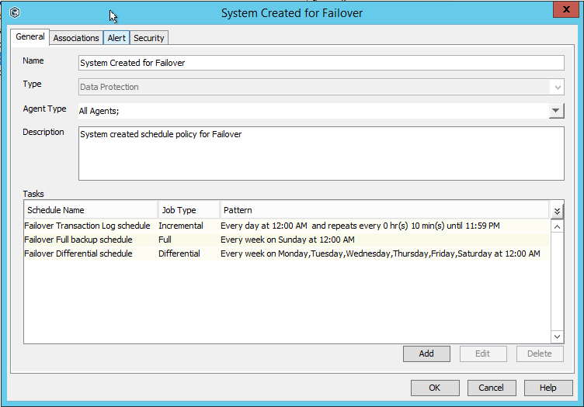
Task: Expand the Tasks column chooser chevron
Action: 557,210
